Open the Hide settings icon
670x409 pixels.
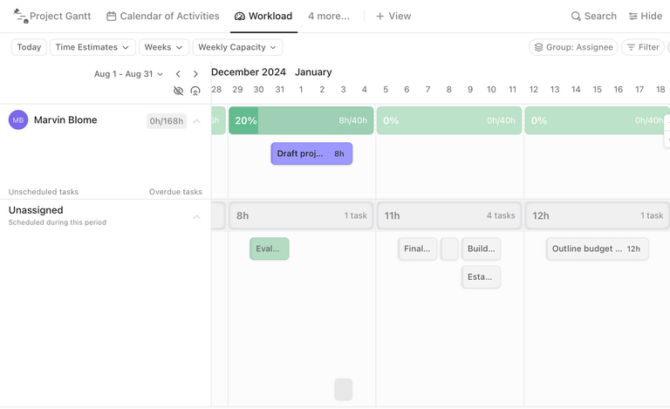633,17
